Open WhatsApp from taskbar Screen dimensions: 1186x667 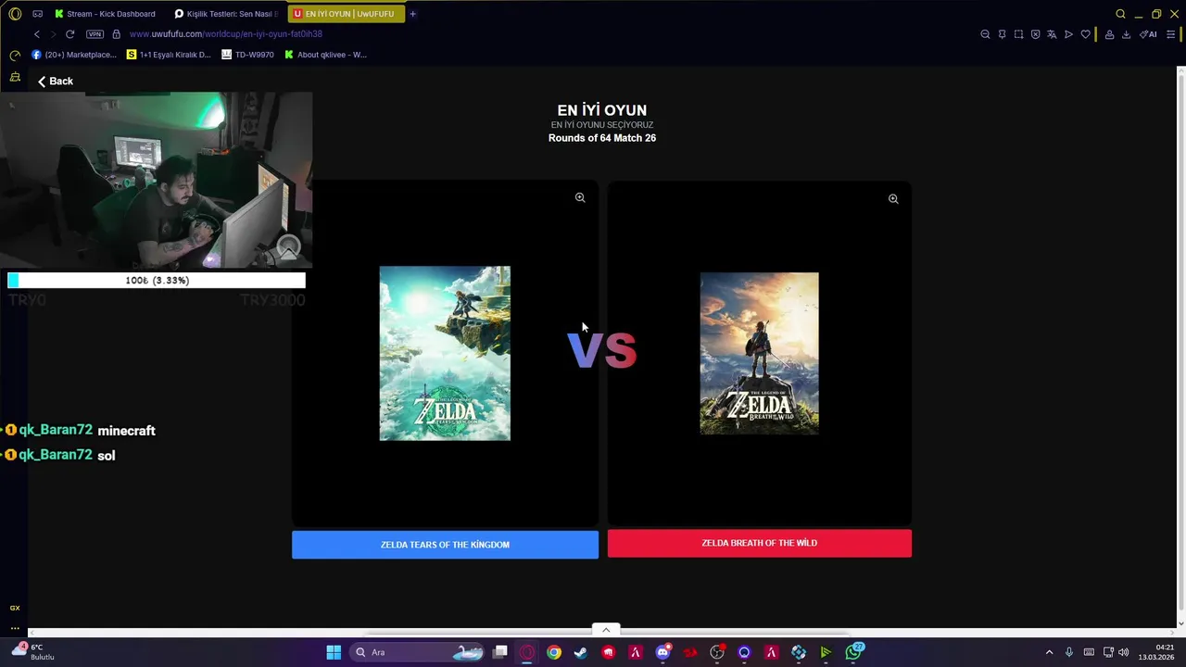[853, 652]
